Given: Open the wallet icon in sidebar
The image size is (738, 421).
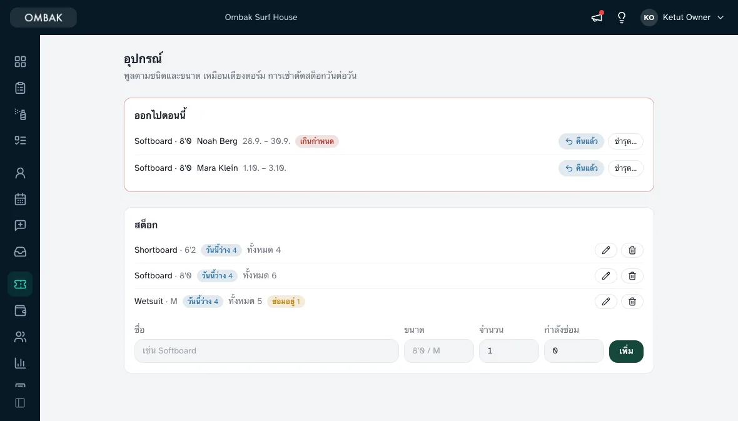Looking at the screenshot, I should click(x=20, y=310).
